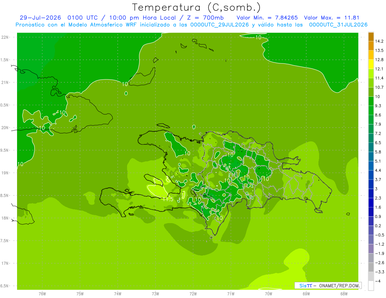Pick the purple -1.9 colorbar segment
This screenshot has width=386, height=298.
point(371,249)
